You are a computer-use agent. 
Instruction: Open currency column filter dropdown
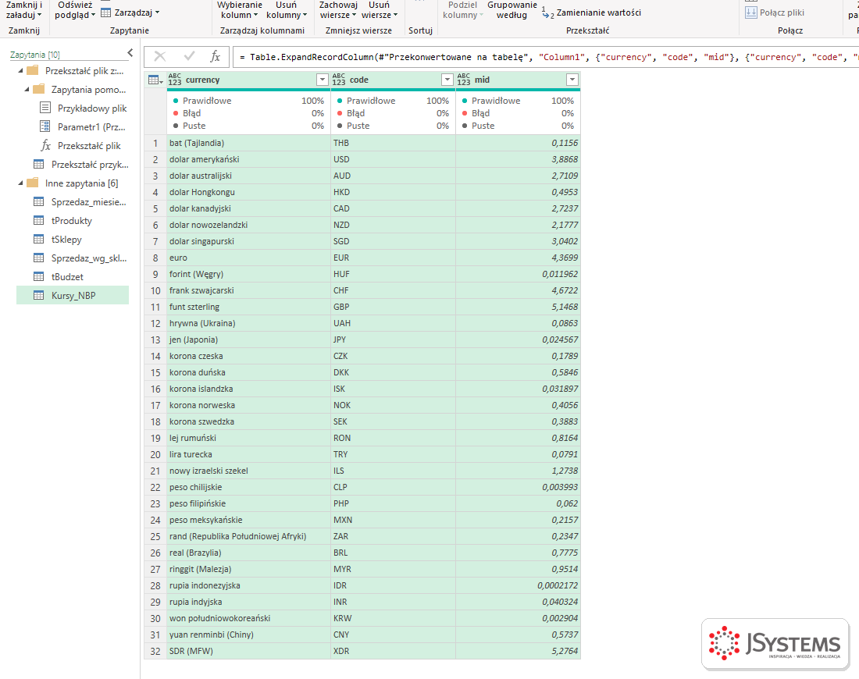tap(323, 80)
